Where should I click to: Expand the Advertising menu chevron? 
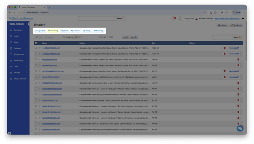(26, 61)
